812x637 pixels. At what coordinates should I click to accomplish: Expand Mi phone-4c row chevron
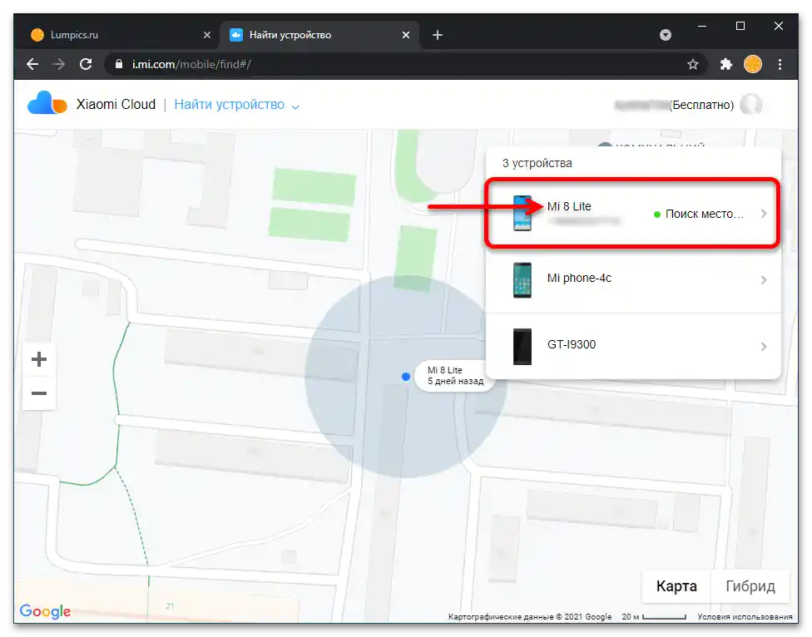[763, 280]
